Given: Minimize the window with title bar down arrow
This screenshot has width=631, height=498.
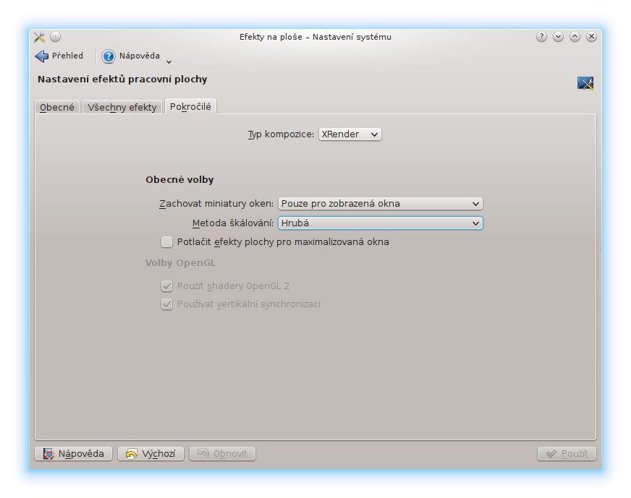Looking at the screenshot, I should tap(558, 37).
